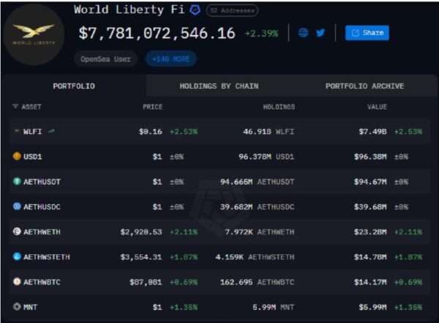Click the AETHWSTETH token icon
Image resolution: width=439 pixels, height=323 pixels.
click(17, 256)
